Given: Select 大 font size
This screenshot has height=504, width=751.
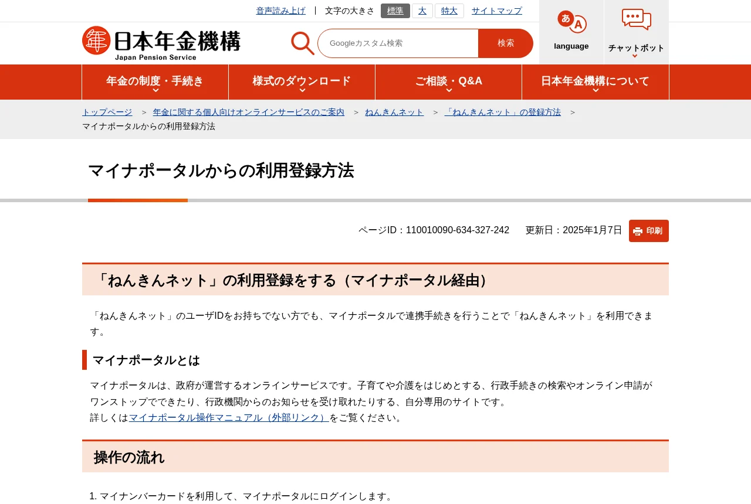Looking at the screenshot, I should click(x=422, y=11).
